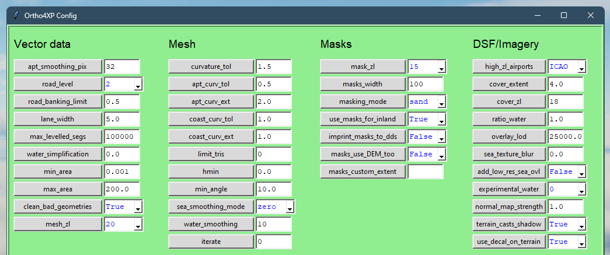The width and height of the screenshot is (610, 255).
Task: Focus the curvature_tol value field
Action: pyautogui.click(x=274, y=67)
